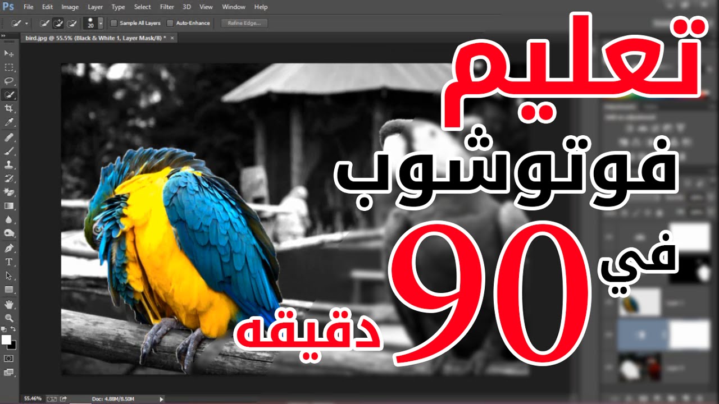
Task: Select the black layer mask thumbnail
Action: pyautogui.click(x=691, y=269)
